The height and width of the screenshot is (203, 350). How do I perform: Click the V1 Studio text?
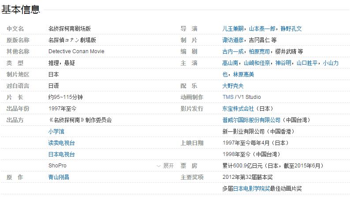coord(249,97)
